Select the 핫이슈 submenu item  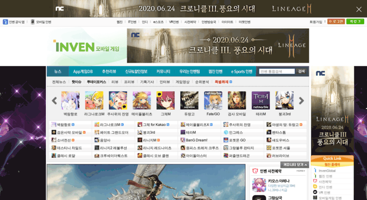(77, 82)
